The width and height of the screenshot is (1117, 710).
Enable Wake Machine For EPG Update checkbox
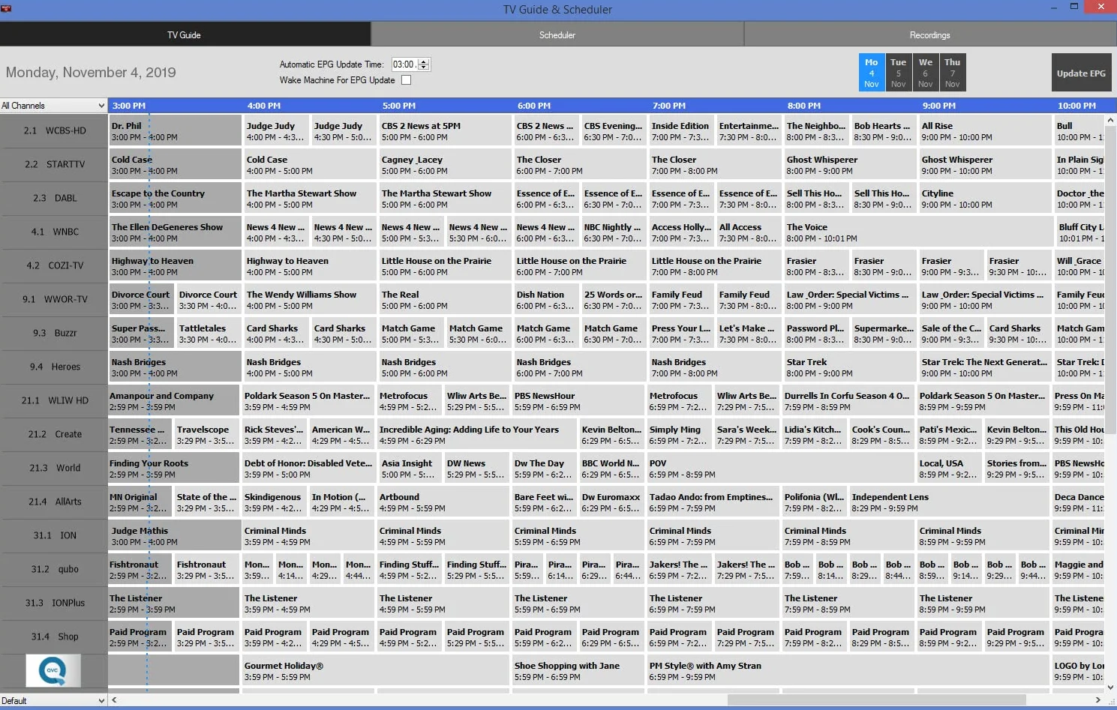pyautogui.click(x=407, y=80)
